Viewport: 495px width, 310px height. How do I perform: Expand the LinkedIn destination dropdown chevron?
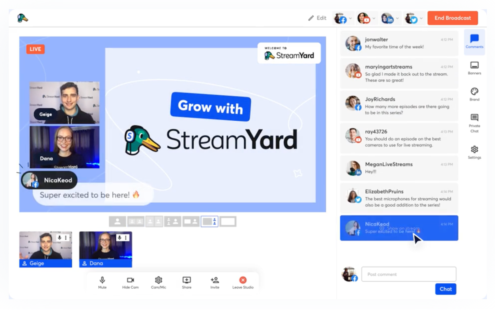(x=398, y=18)
